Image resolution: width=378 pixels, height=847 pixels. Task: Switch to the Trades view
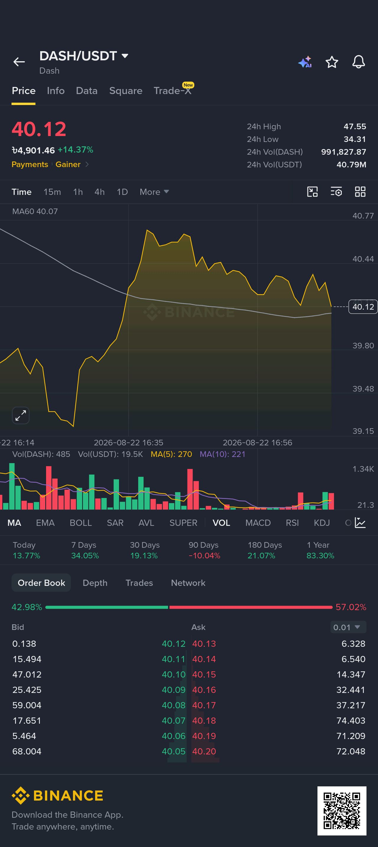(139, 583)
